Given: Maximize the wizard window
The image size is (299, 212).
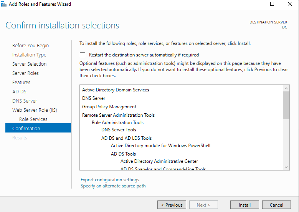Looking at the screenshot, I should coord(272,4).
